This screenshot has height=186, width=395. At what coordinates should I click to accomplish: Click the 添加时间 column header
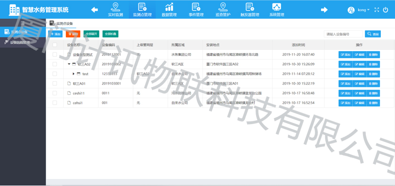[298, 45]
